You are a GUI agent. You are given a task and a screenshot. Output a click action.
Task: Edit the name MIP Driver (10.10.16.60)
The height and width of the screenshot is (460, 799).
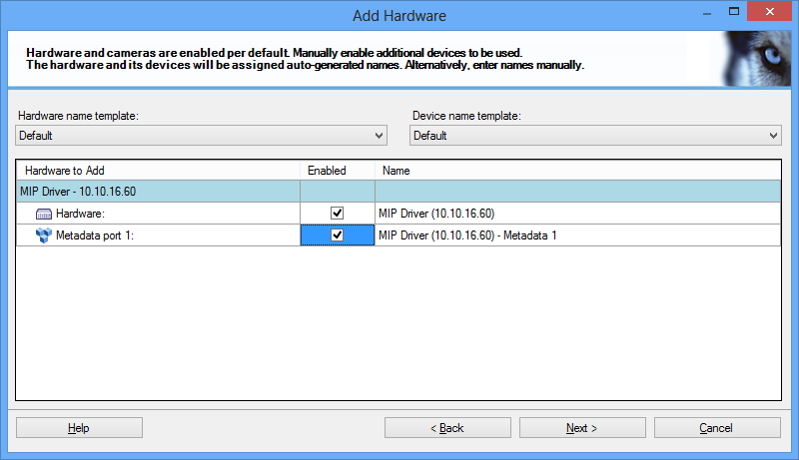tap(436, 214)
